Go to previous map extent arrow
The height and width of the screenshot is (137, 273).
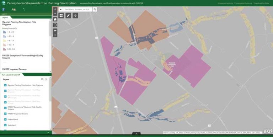[x=55, y=31]
